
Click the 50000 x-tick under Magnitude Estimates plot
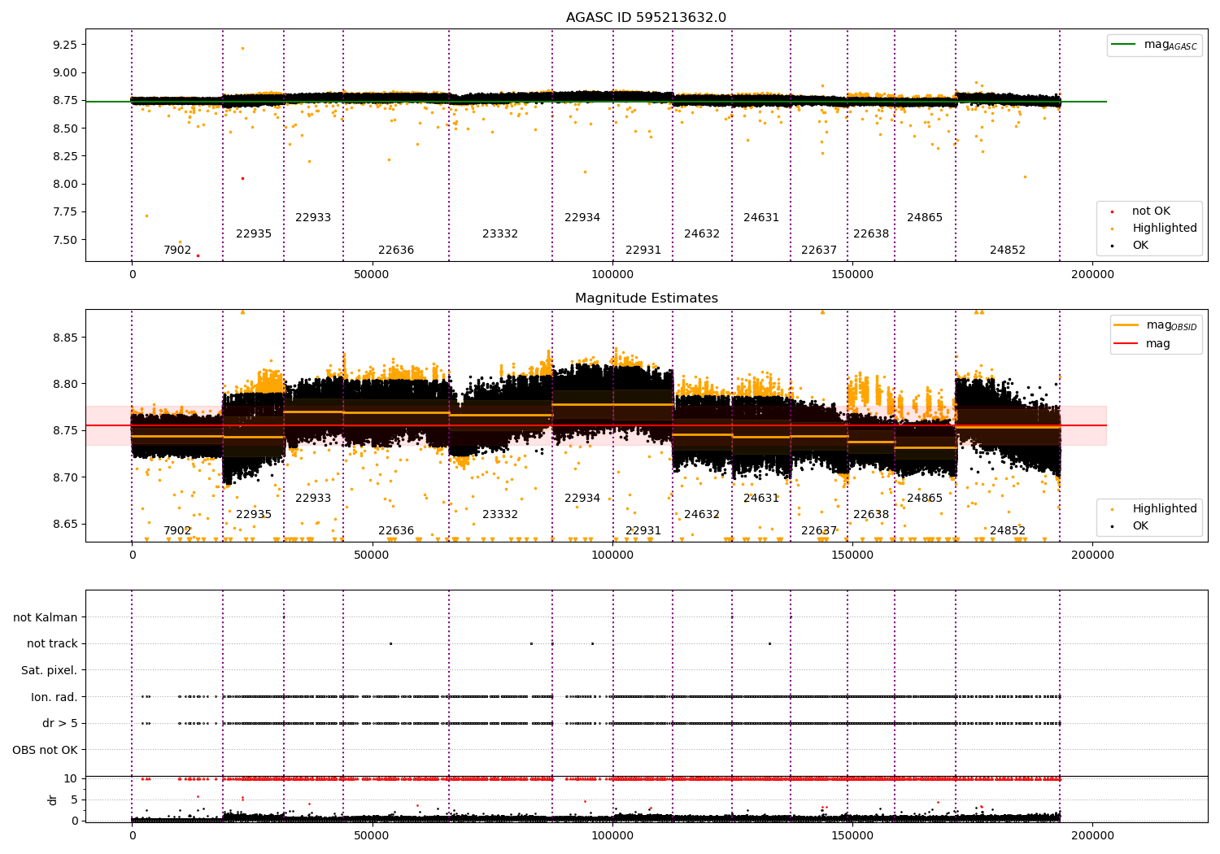372,556
